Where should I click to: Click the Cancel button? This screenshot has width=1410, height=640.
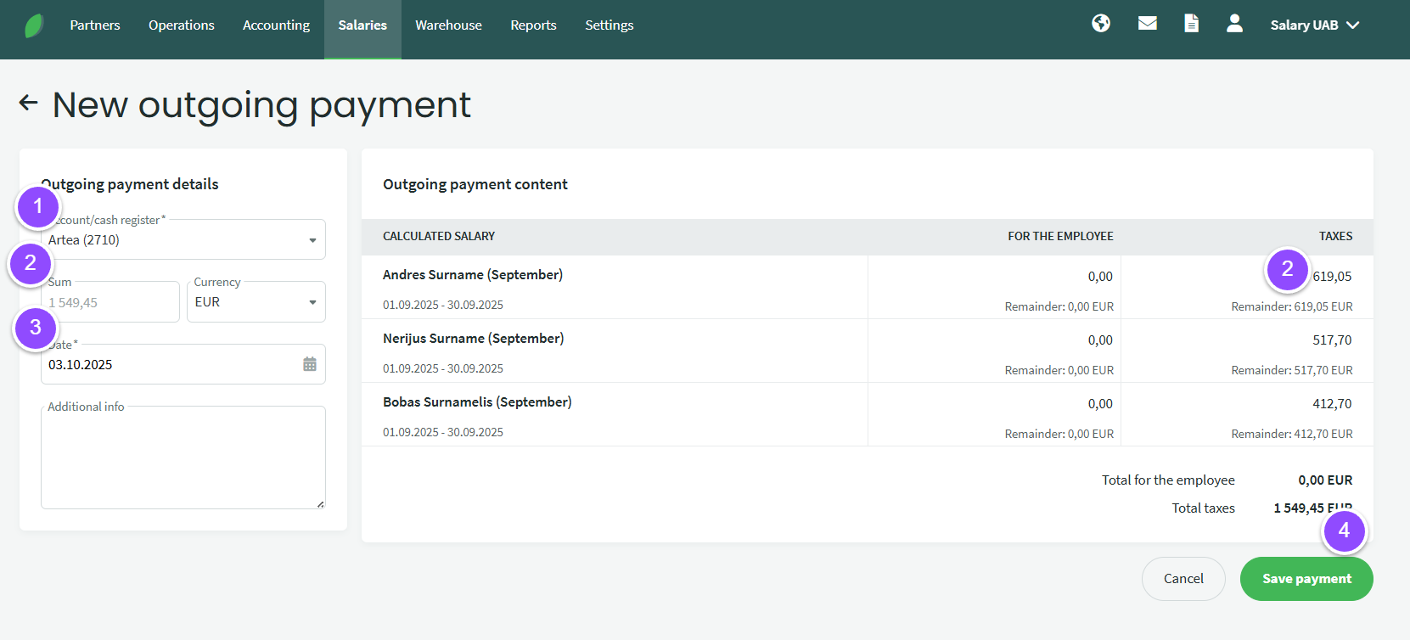coord(1183,579)
